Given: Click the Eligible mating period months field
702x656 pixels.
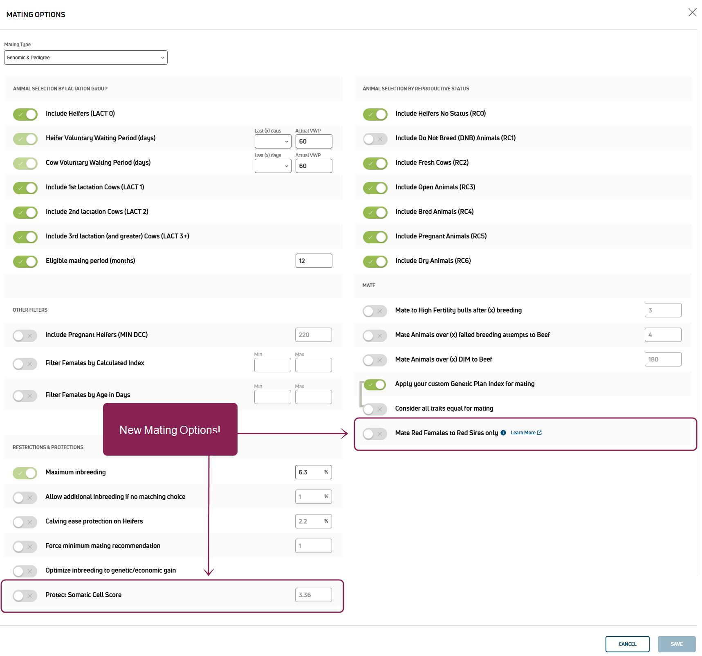Looking at the screenshot, I should pos(314,261).
